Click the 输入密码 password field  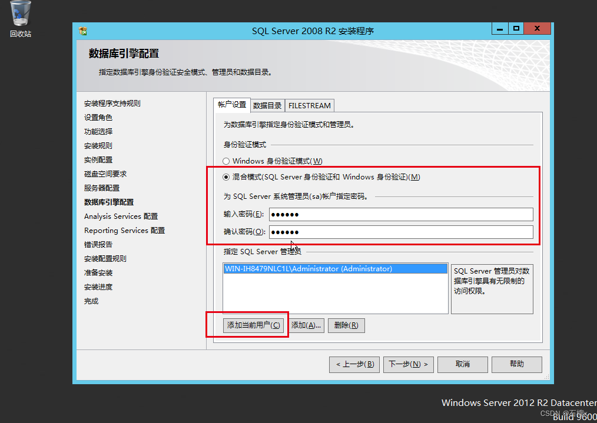(x=401, y=215)
